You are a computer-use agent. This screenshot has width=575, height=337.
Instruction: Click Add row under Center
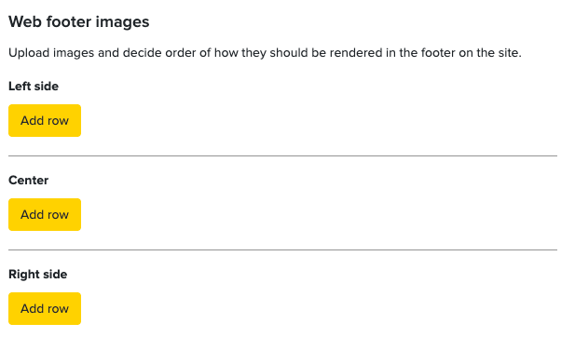pyautogui.click(x=45, y=215)
